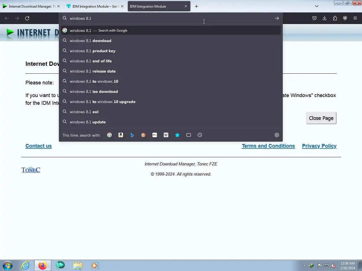
Task: Search this time with Wikipedia
Action: 166,135
